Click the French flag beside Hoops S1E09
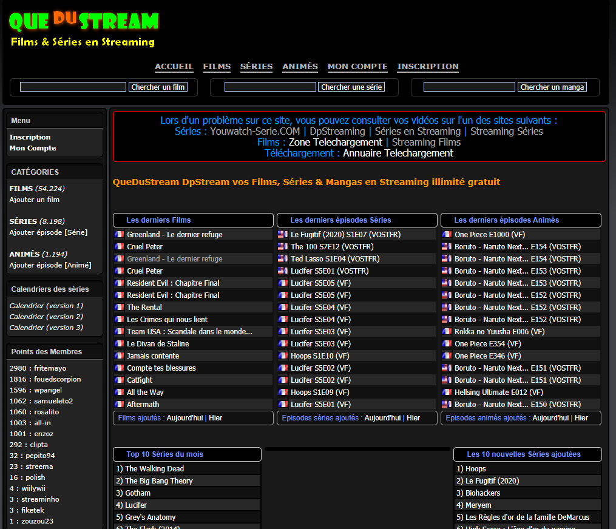616x529 pixels. (x=283, y=392)
